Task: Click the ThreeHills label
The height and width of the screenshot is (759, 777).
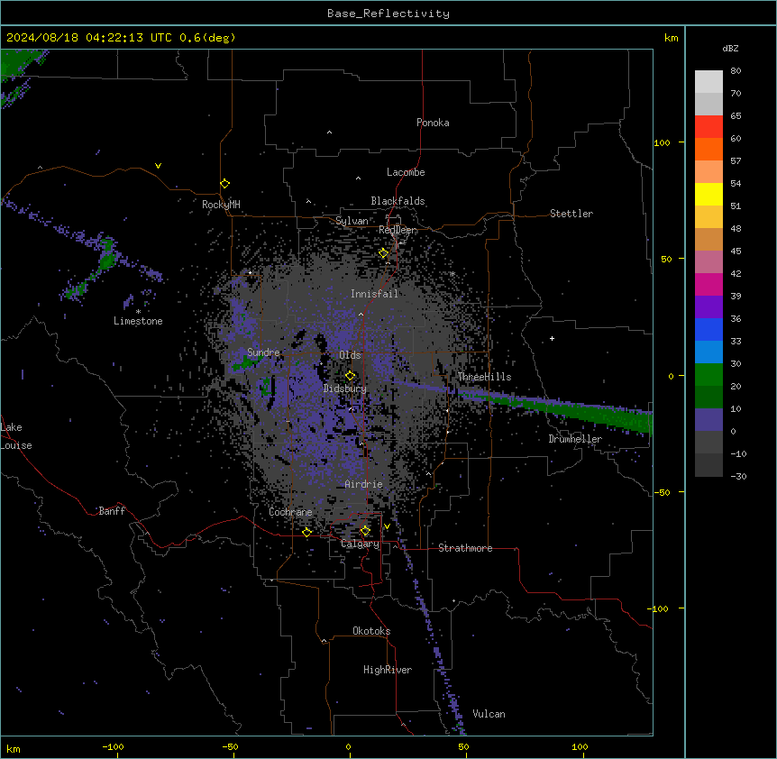Action: 484,377
